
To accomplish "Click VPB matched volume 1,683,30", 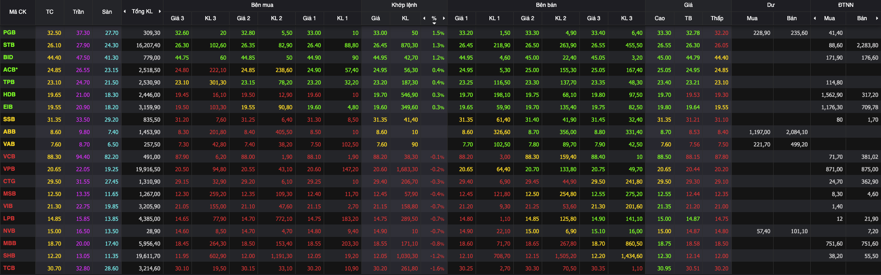I will coord(407,169).
